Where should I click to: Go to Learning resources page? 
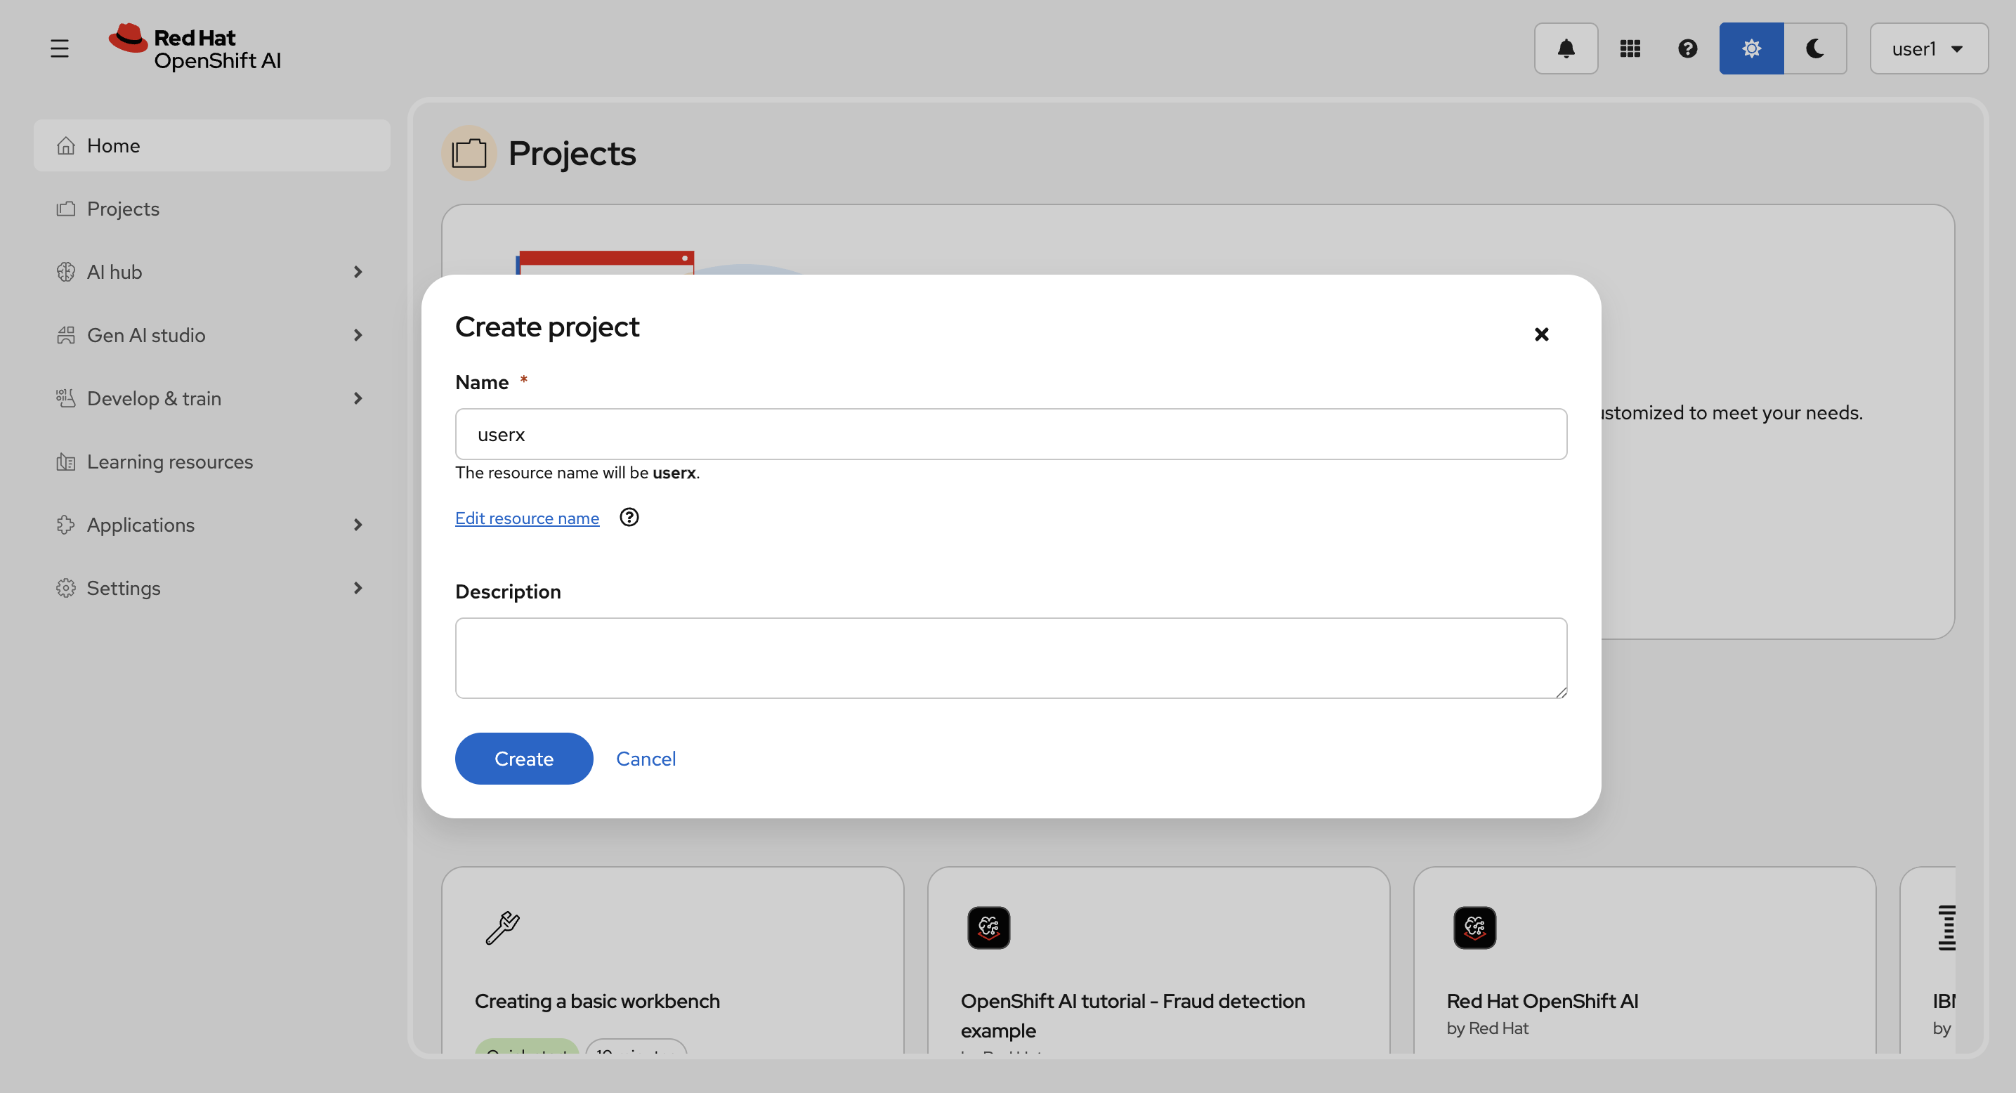[170, 462]
